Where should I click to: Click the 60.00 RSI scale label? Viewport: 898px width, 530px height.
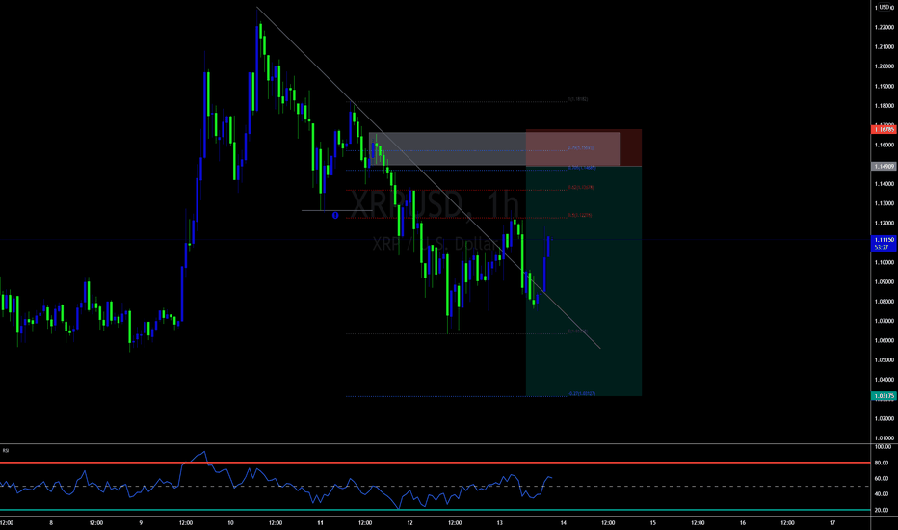click(882, 478)
